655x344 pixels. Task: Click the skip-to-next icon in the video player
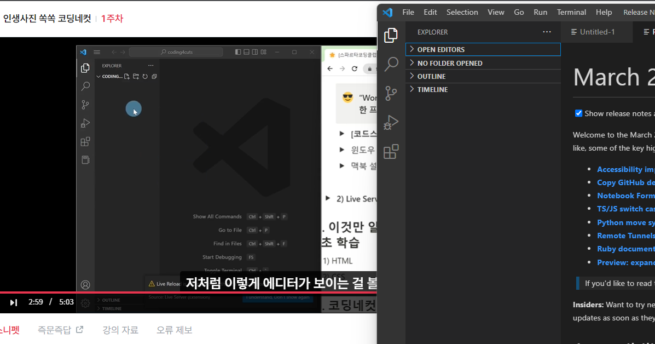pos(13,302)
